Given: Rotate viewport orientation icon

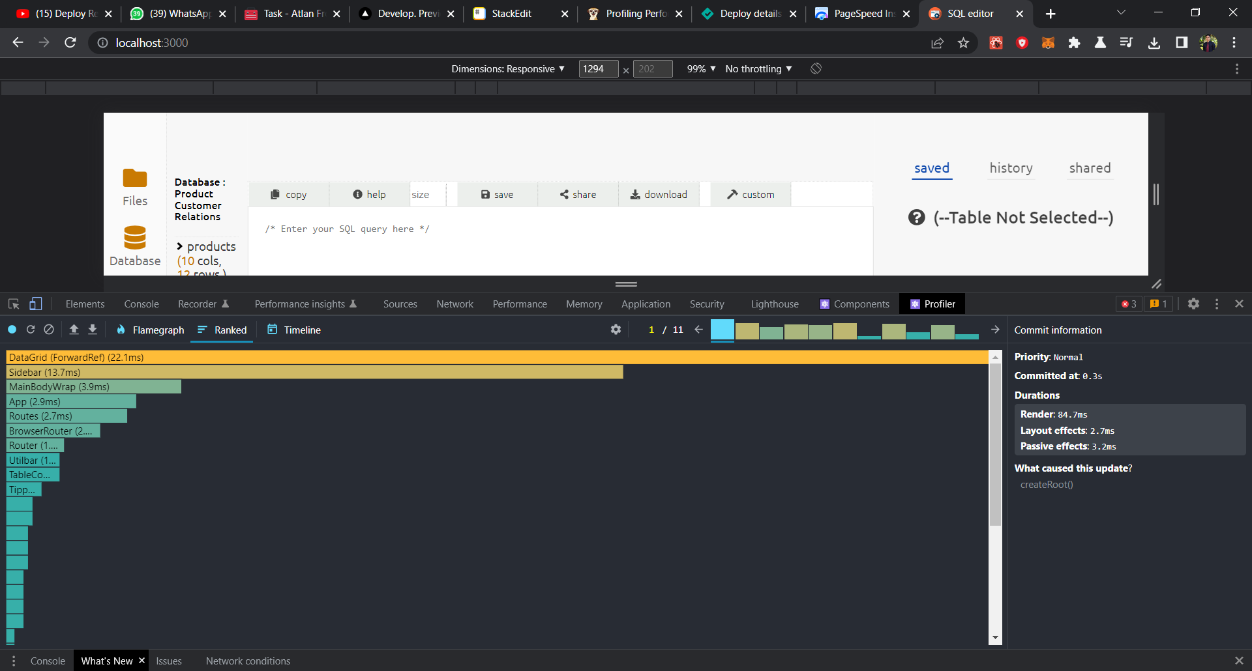Looking at the screenshot, I should [x=816, y=68].
